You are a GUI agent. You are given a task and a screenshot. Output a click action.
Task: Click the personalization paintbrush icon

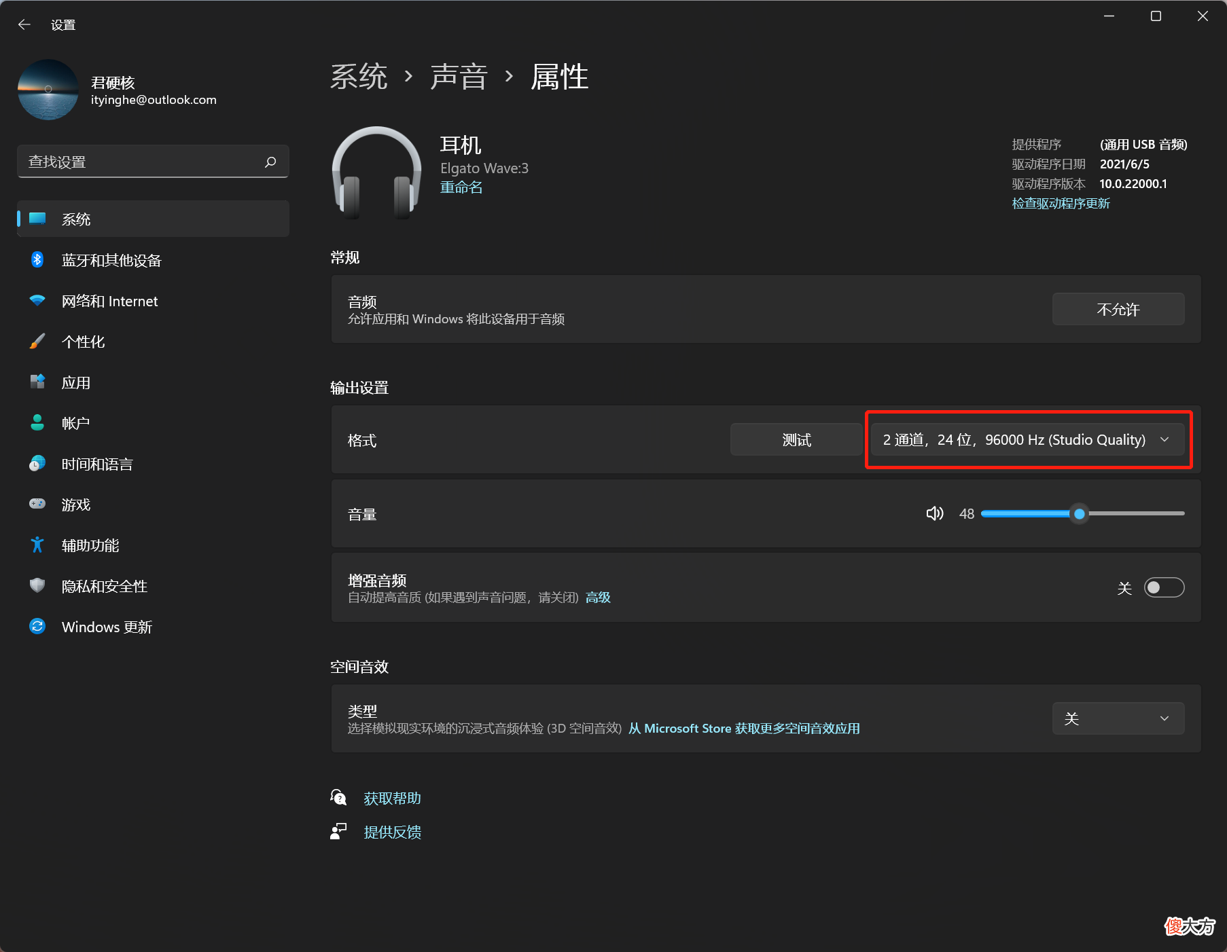(x=37, y=341)
